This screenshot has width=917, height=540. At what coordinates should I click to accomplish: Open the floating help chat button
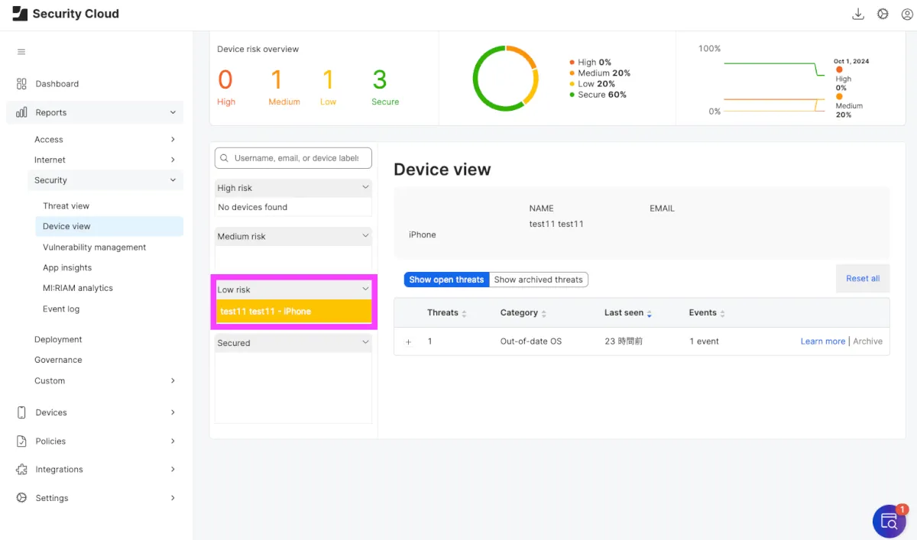pyautogui.click(x=889, y=521)
